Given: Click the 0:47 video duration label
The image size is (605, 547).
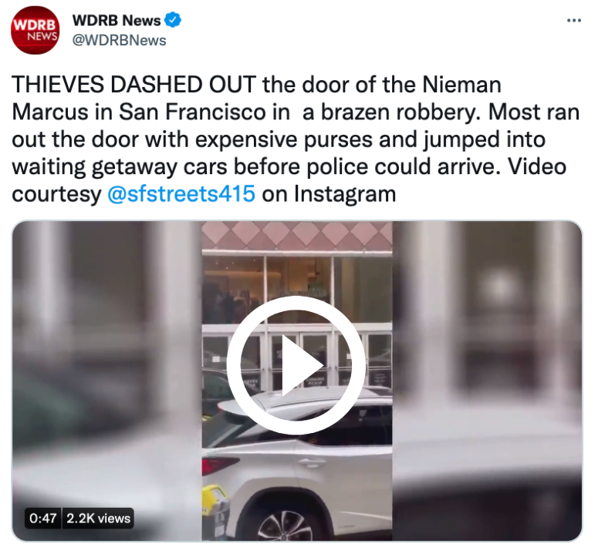Looking at the screenshot, I should 43,518.
